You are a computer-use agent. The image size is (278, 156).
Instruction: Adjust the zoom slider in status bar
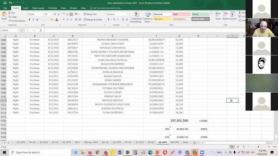258,147
